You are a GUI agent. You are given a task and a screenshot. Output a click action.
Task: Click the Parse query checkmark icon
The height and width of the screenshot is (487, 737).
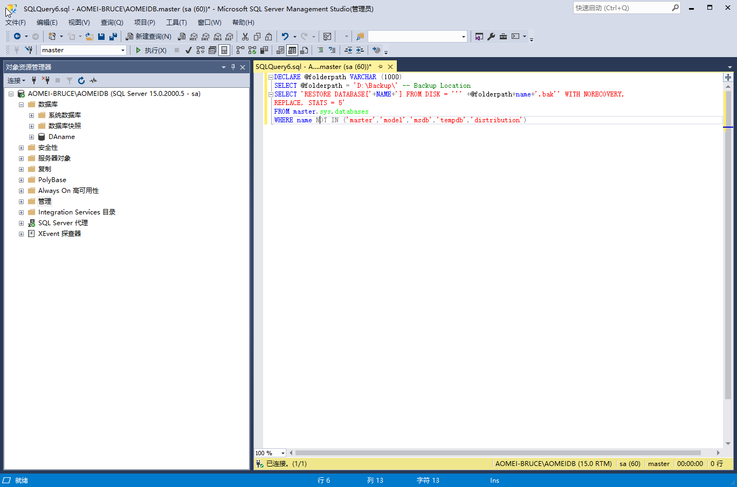point(188,50)
